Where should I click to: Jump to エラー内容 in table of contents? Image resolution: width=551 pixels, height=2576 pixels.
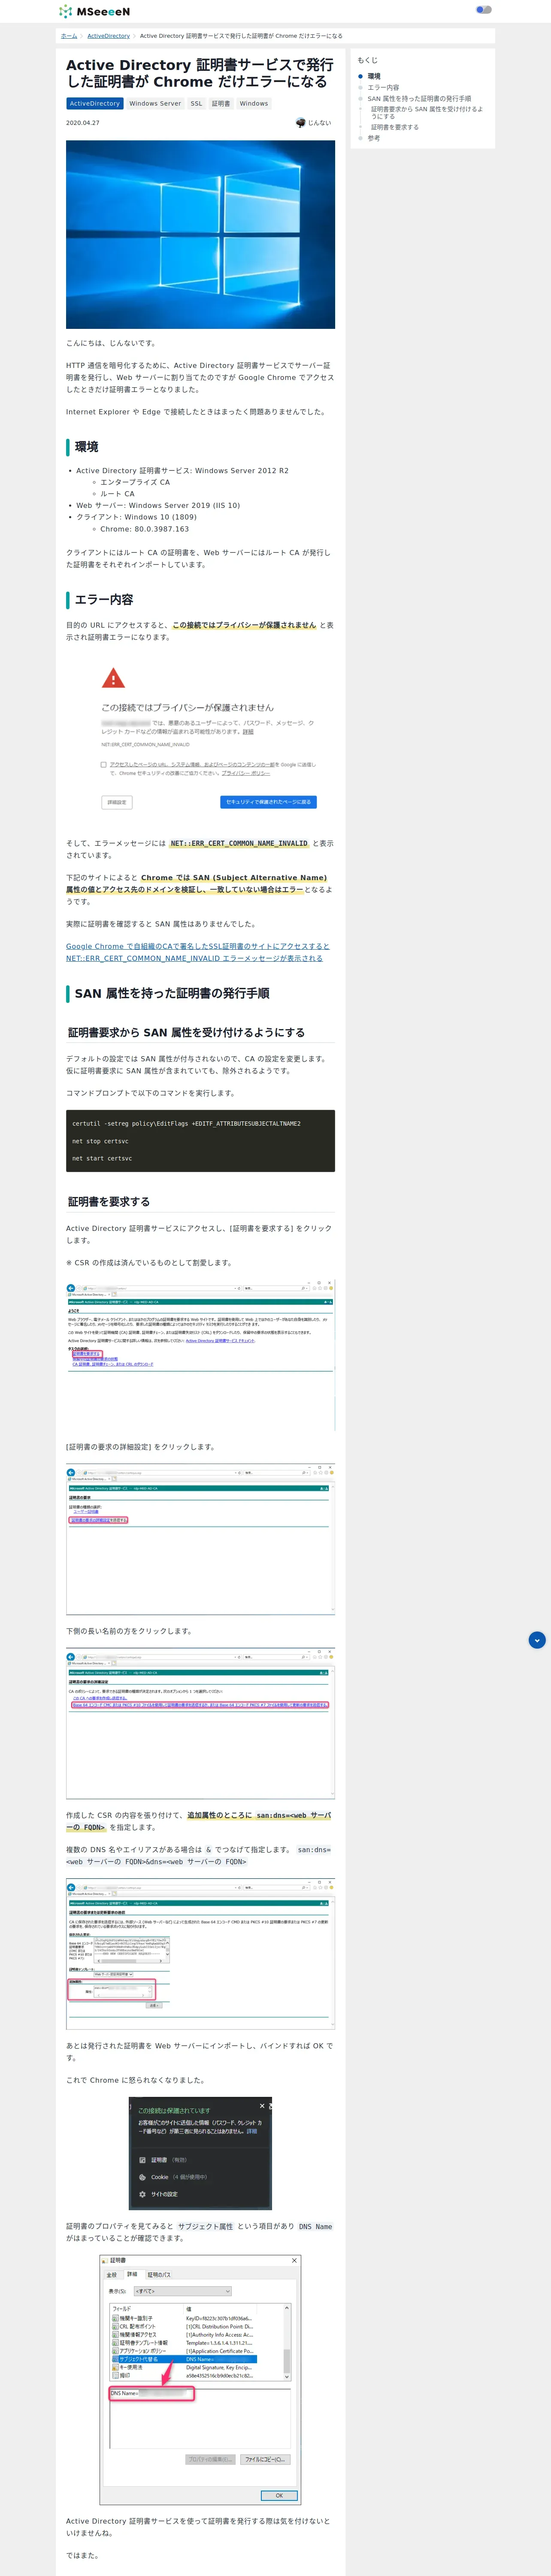pos(383,87)
